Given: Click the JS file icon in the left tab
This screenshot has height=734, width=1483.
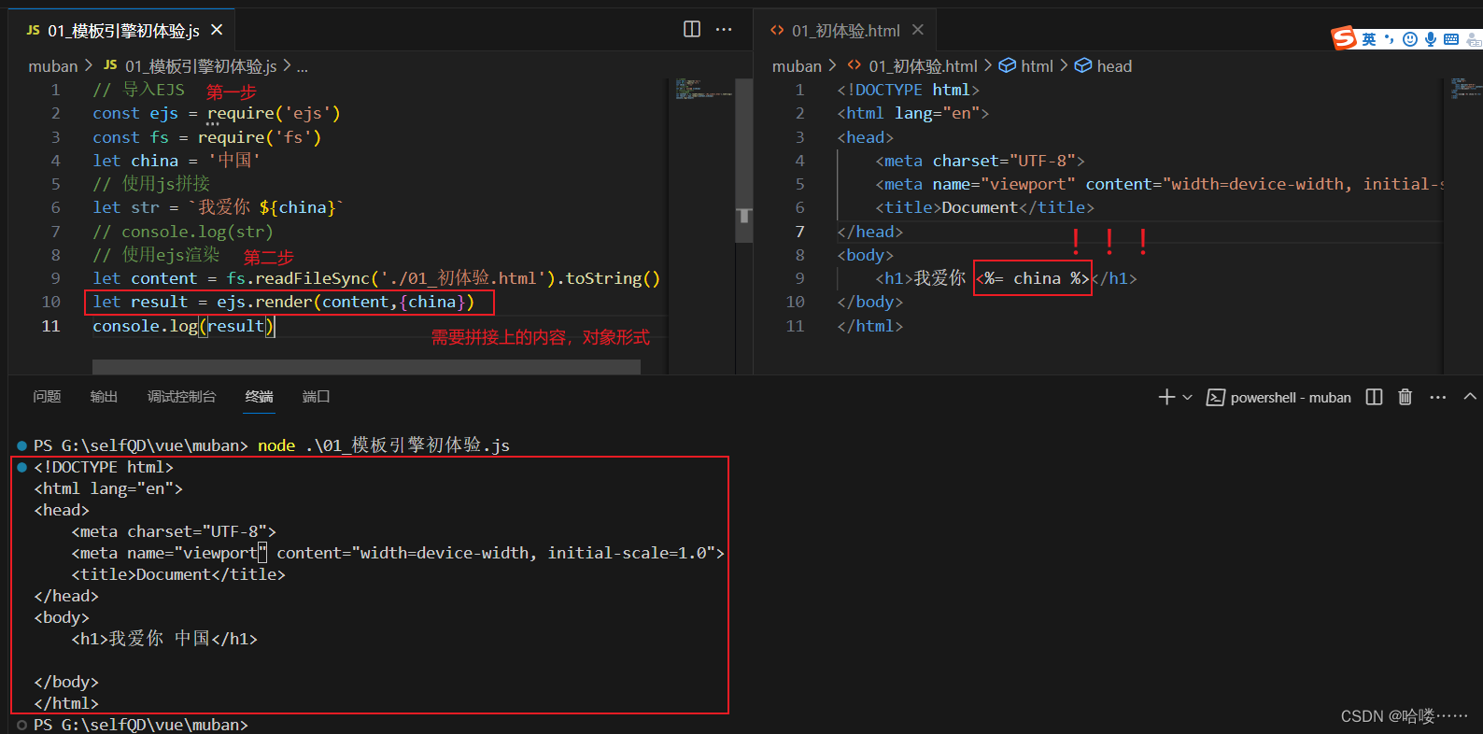Looking at the screenshot, I should [33, 30].
